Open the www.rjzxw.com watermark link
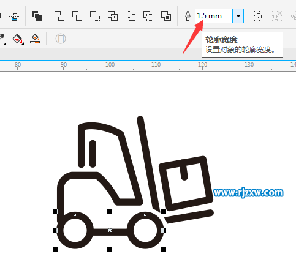The height and width of the screenshot is (254, 296). click(248, 193)
